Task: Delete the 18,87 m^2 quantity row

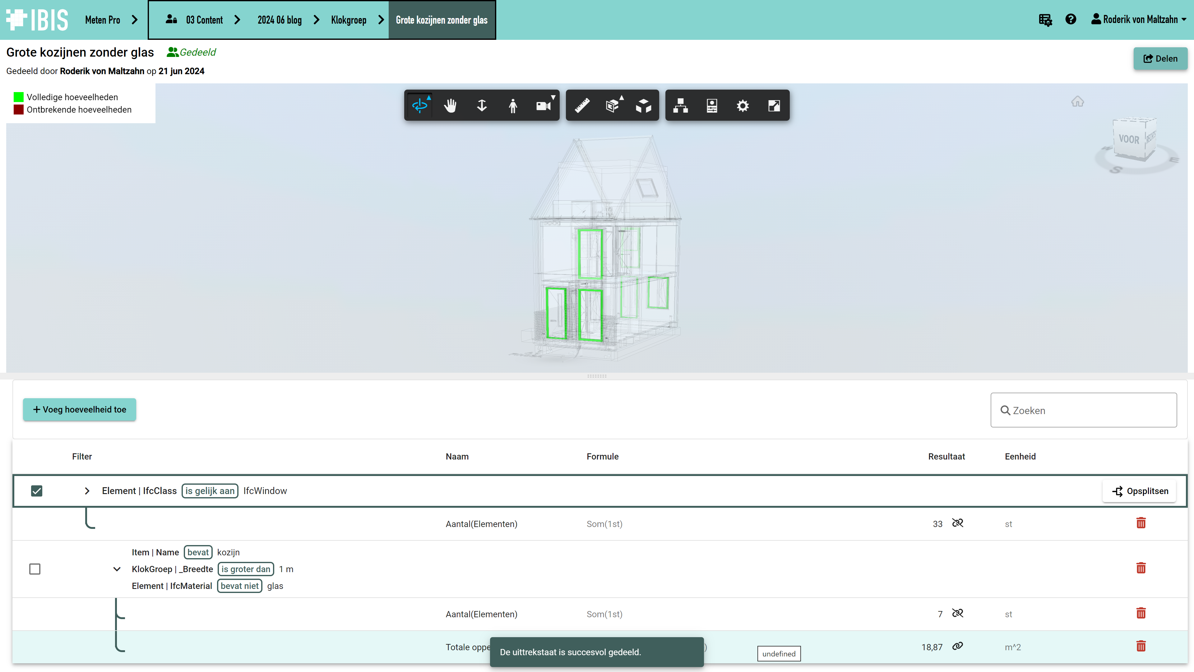Action: (x=1141, y=646)
